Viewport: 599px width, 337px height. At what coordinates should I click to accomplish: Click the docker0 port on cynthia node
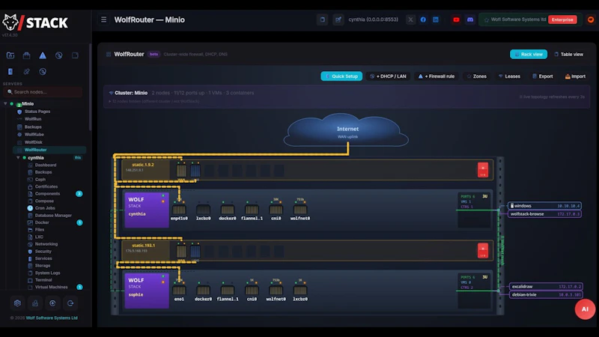pos(228,210)
